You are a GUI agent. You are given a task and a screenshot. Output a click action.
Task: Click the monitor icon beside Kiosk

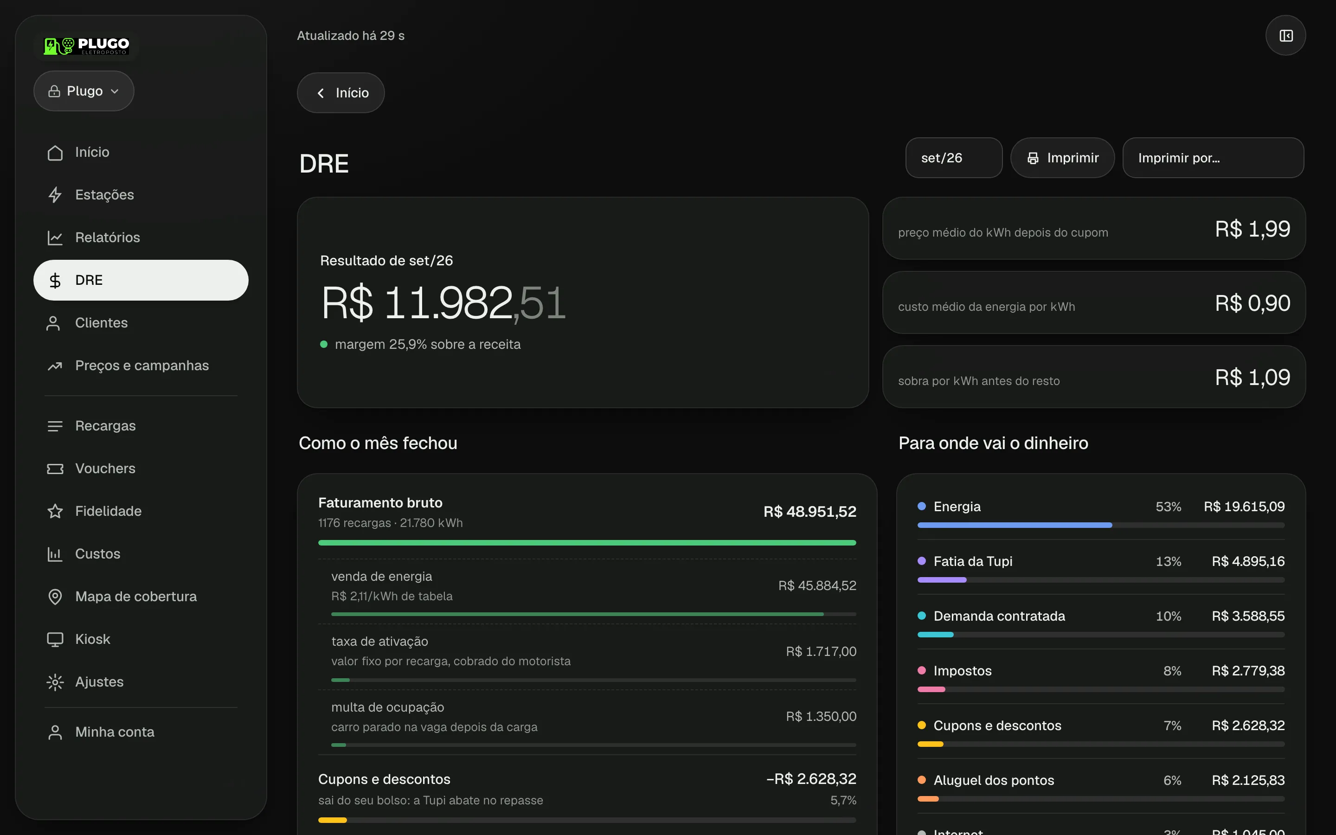[55, 640]
